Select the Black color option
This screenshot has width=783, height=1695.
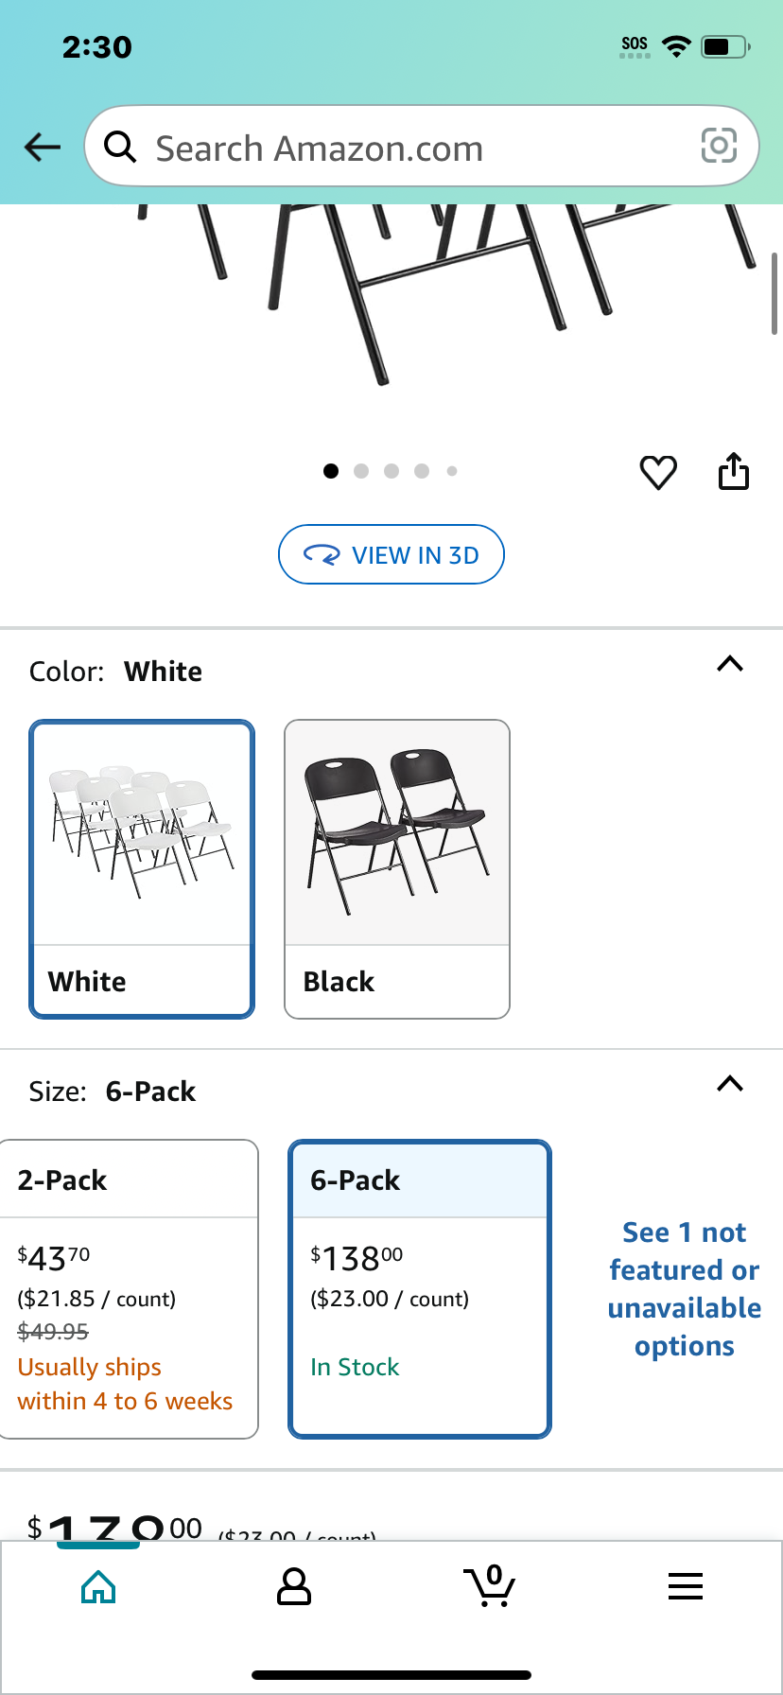point(397,869)
